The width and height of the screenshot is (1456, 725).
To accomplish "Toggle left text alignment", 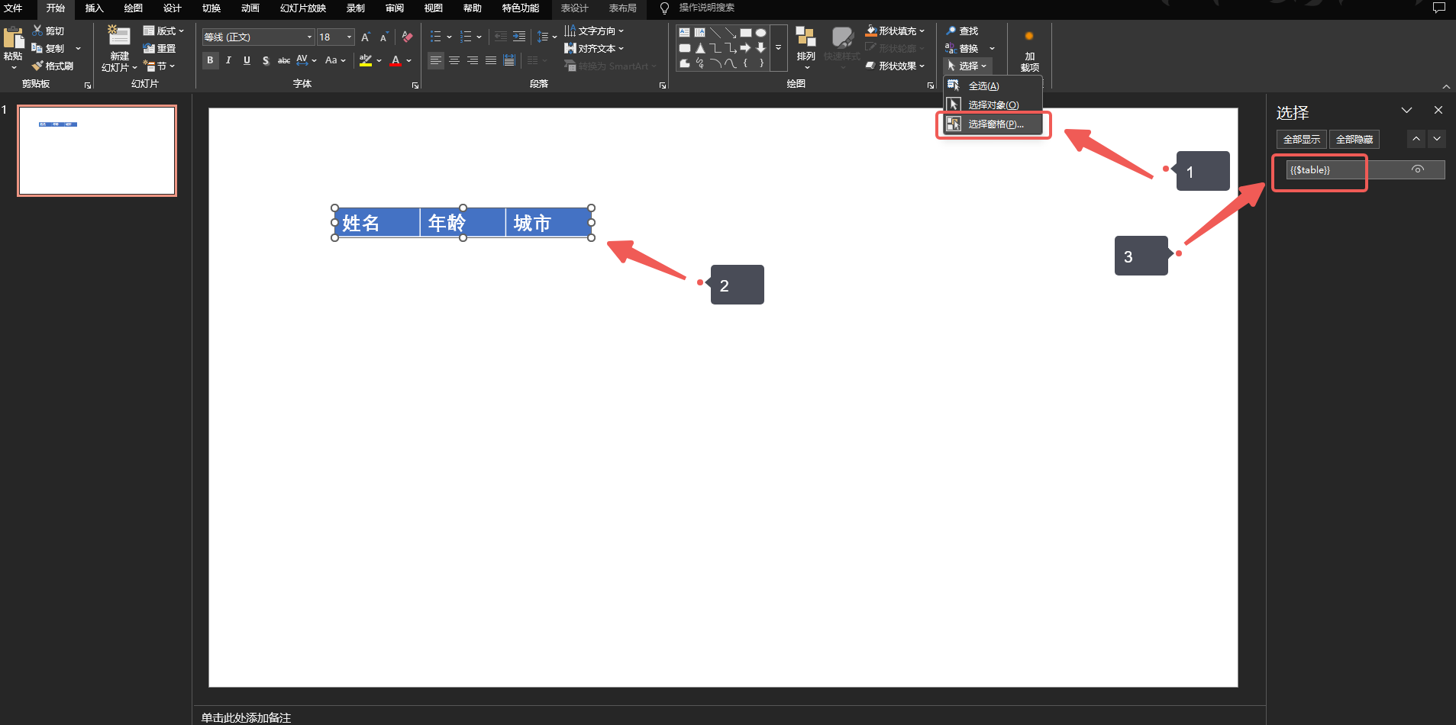I will tap(436, 60).
